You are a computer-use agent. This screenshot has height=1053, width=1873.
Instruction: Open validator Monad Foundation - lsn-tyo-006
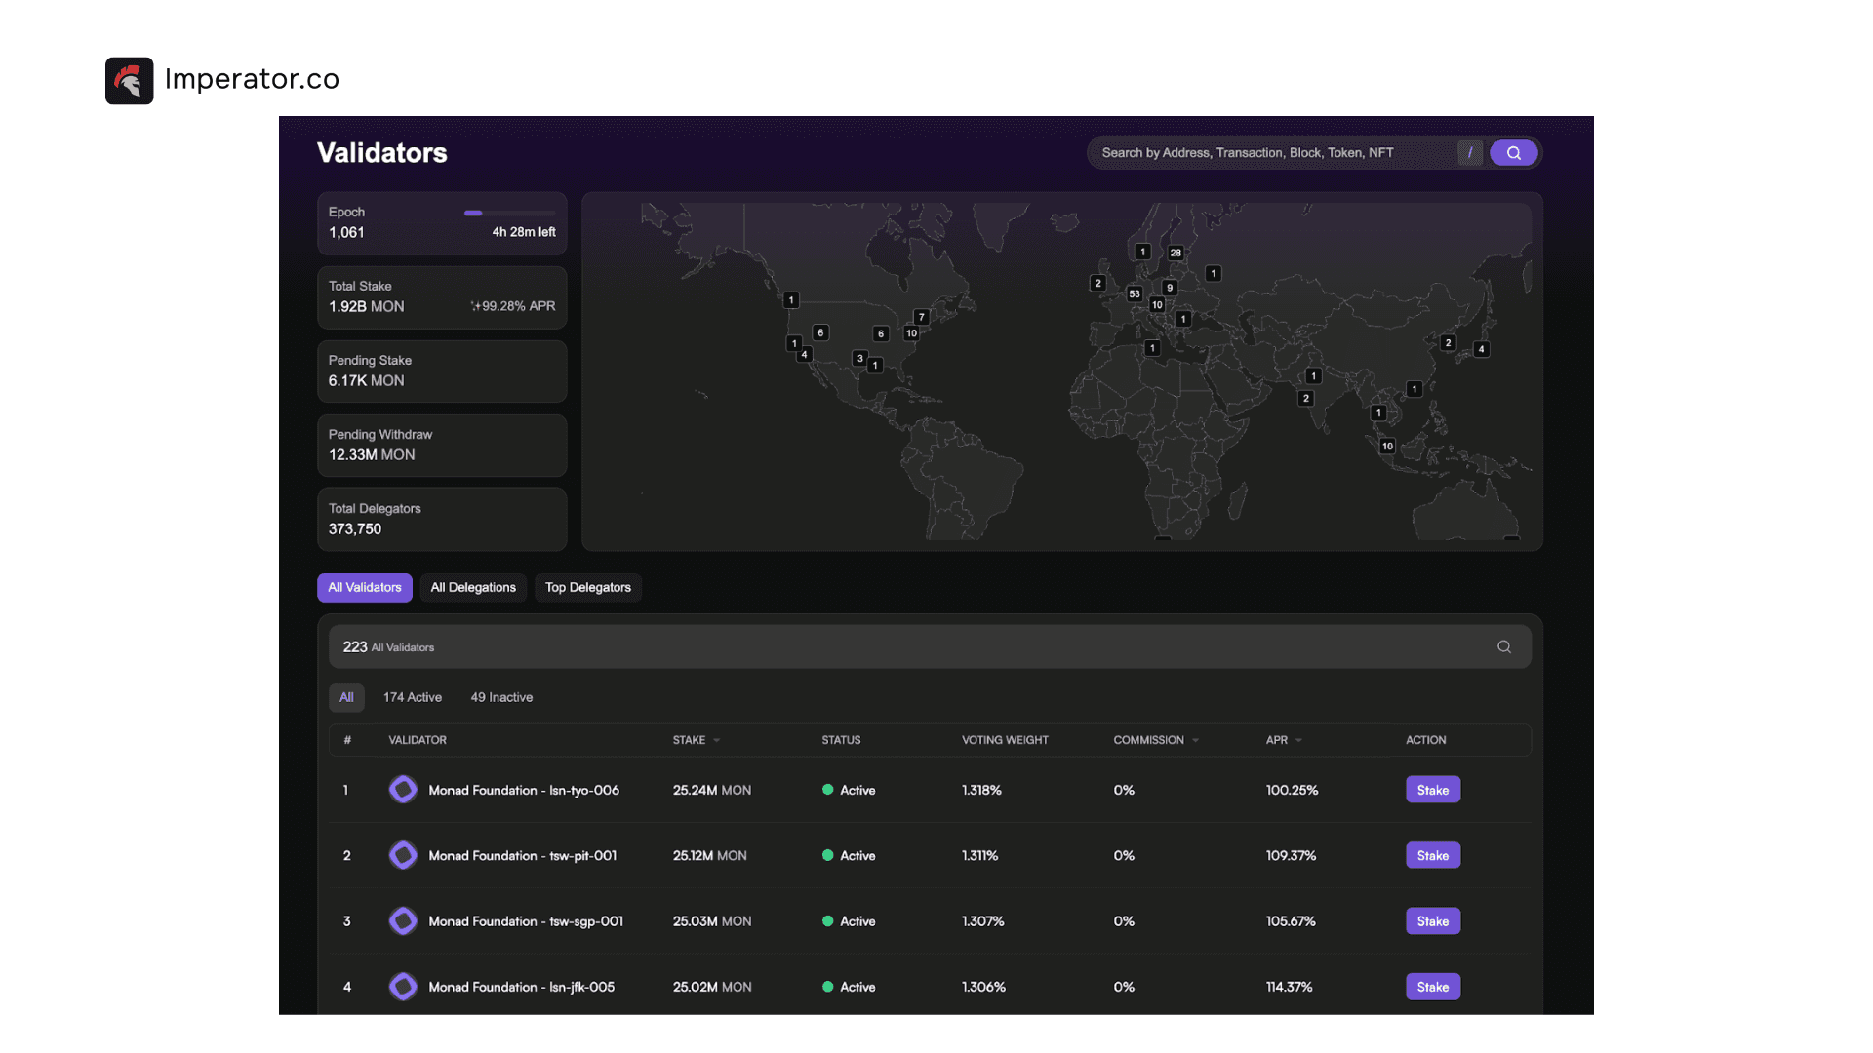524,790
